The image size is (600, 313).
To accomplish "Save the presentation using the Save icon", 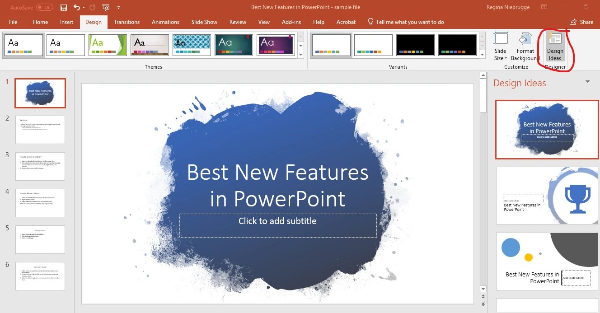I will [63, 7].
